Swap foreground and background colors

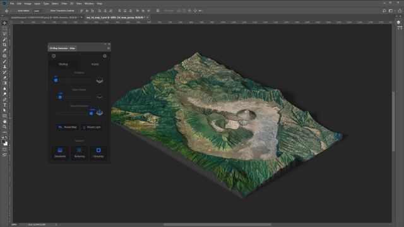(6, 137)
